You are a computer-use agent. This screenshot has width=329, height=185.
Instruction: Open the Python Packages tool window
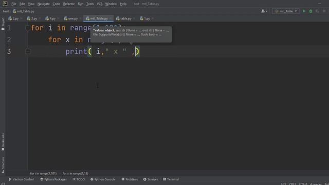click(x=53, y=179)
